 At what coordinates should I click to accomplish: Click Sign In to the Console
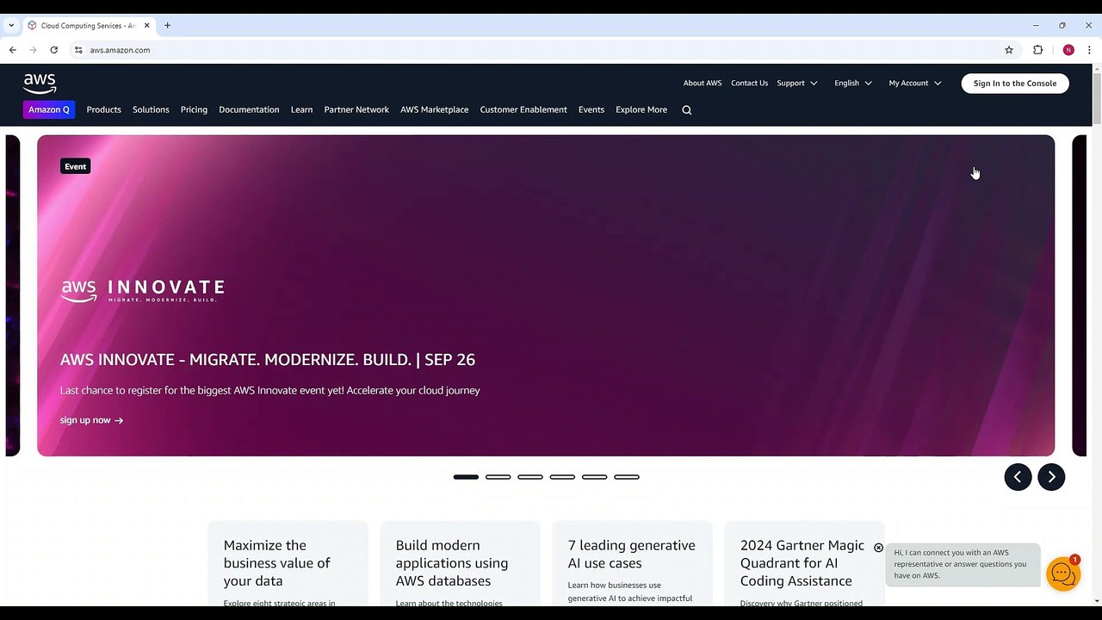point(1015,84)
